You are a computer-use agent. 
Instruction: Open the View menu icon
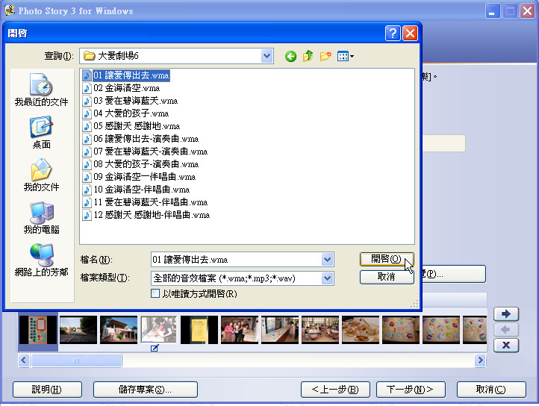(345, 56)
